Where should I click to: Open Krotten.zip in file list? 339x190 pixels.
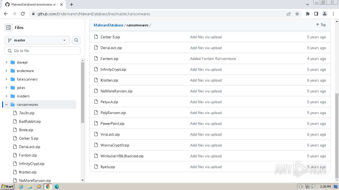pyautogui.click(x=109, y=80)
